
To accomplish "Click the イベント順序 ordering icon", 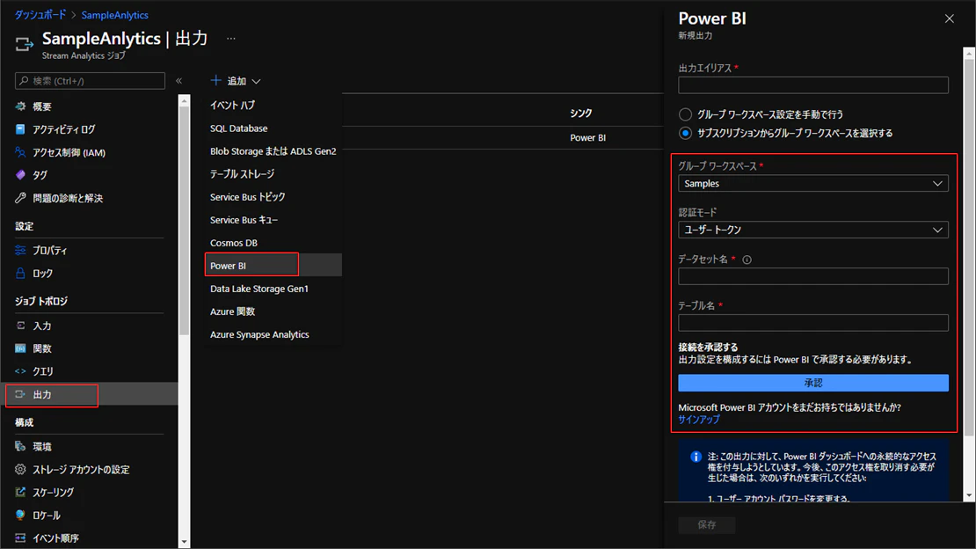I will (x=20, y=538).
